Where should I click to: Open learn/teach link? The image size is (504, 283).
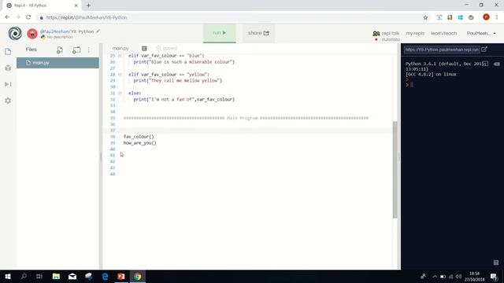[443, 33]
